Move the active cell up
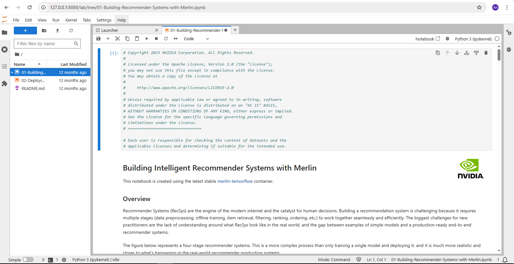 coord(447,53)
